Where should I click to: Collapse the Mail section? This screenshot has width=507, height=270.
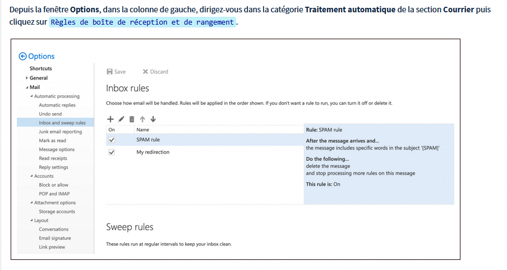click(x=27, y=87)
